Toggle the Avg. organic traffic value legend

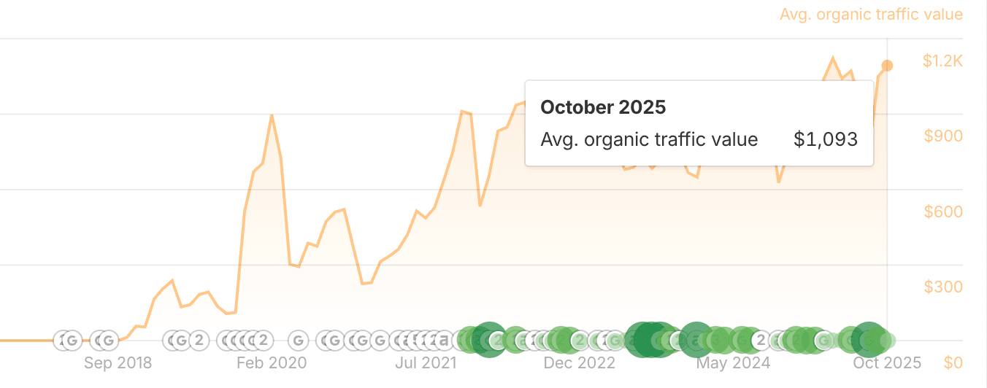tap(871, 15)
